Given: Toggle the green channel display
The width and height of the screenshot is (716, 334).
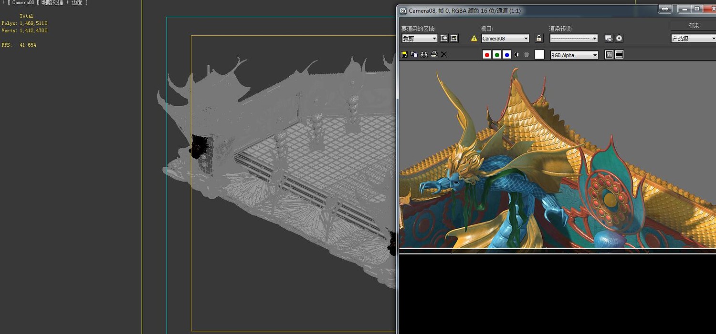Looking at the screenshot, I should click(x=497, y=55).
